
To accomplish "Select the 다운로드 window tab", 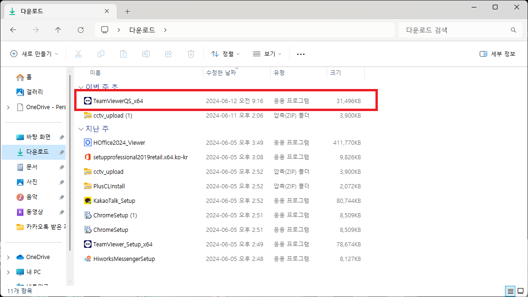I will click(x=61, y=11).
